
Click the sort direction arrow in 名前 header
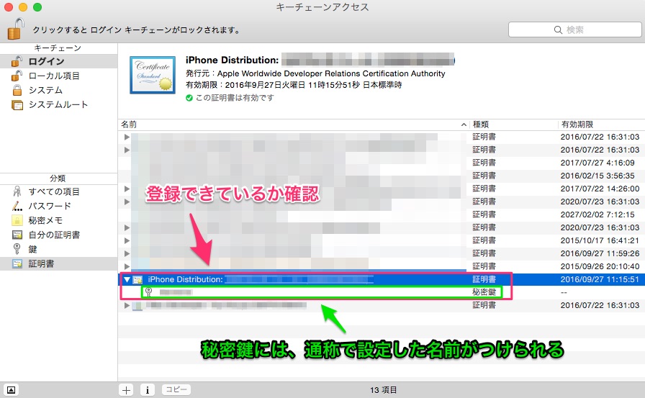(464, 125)
